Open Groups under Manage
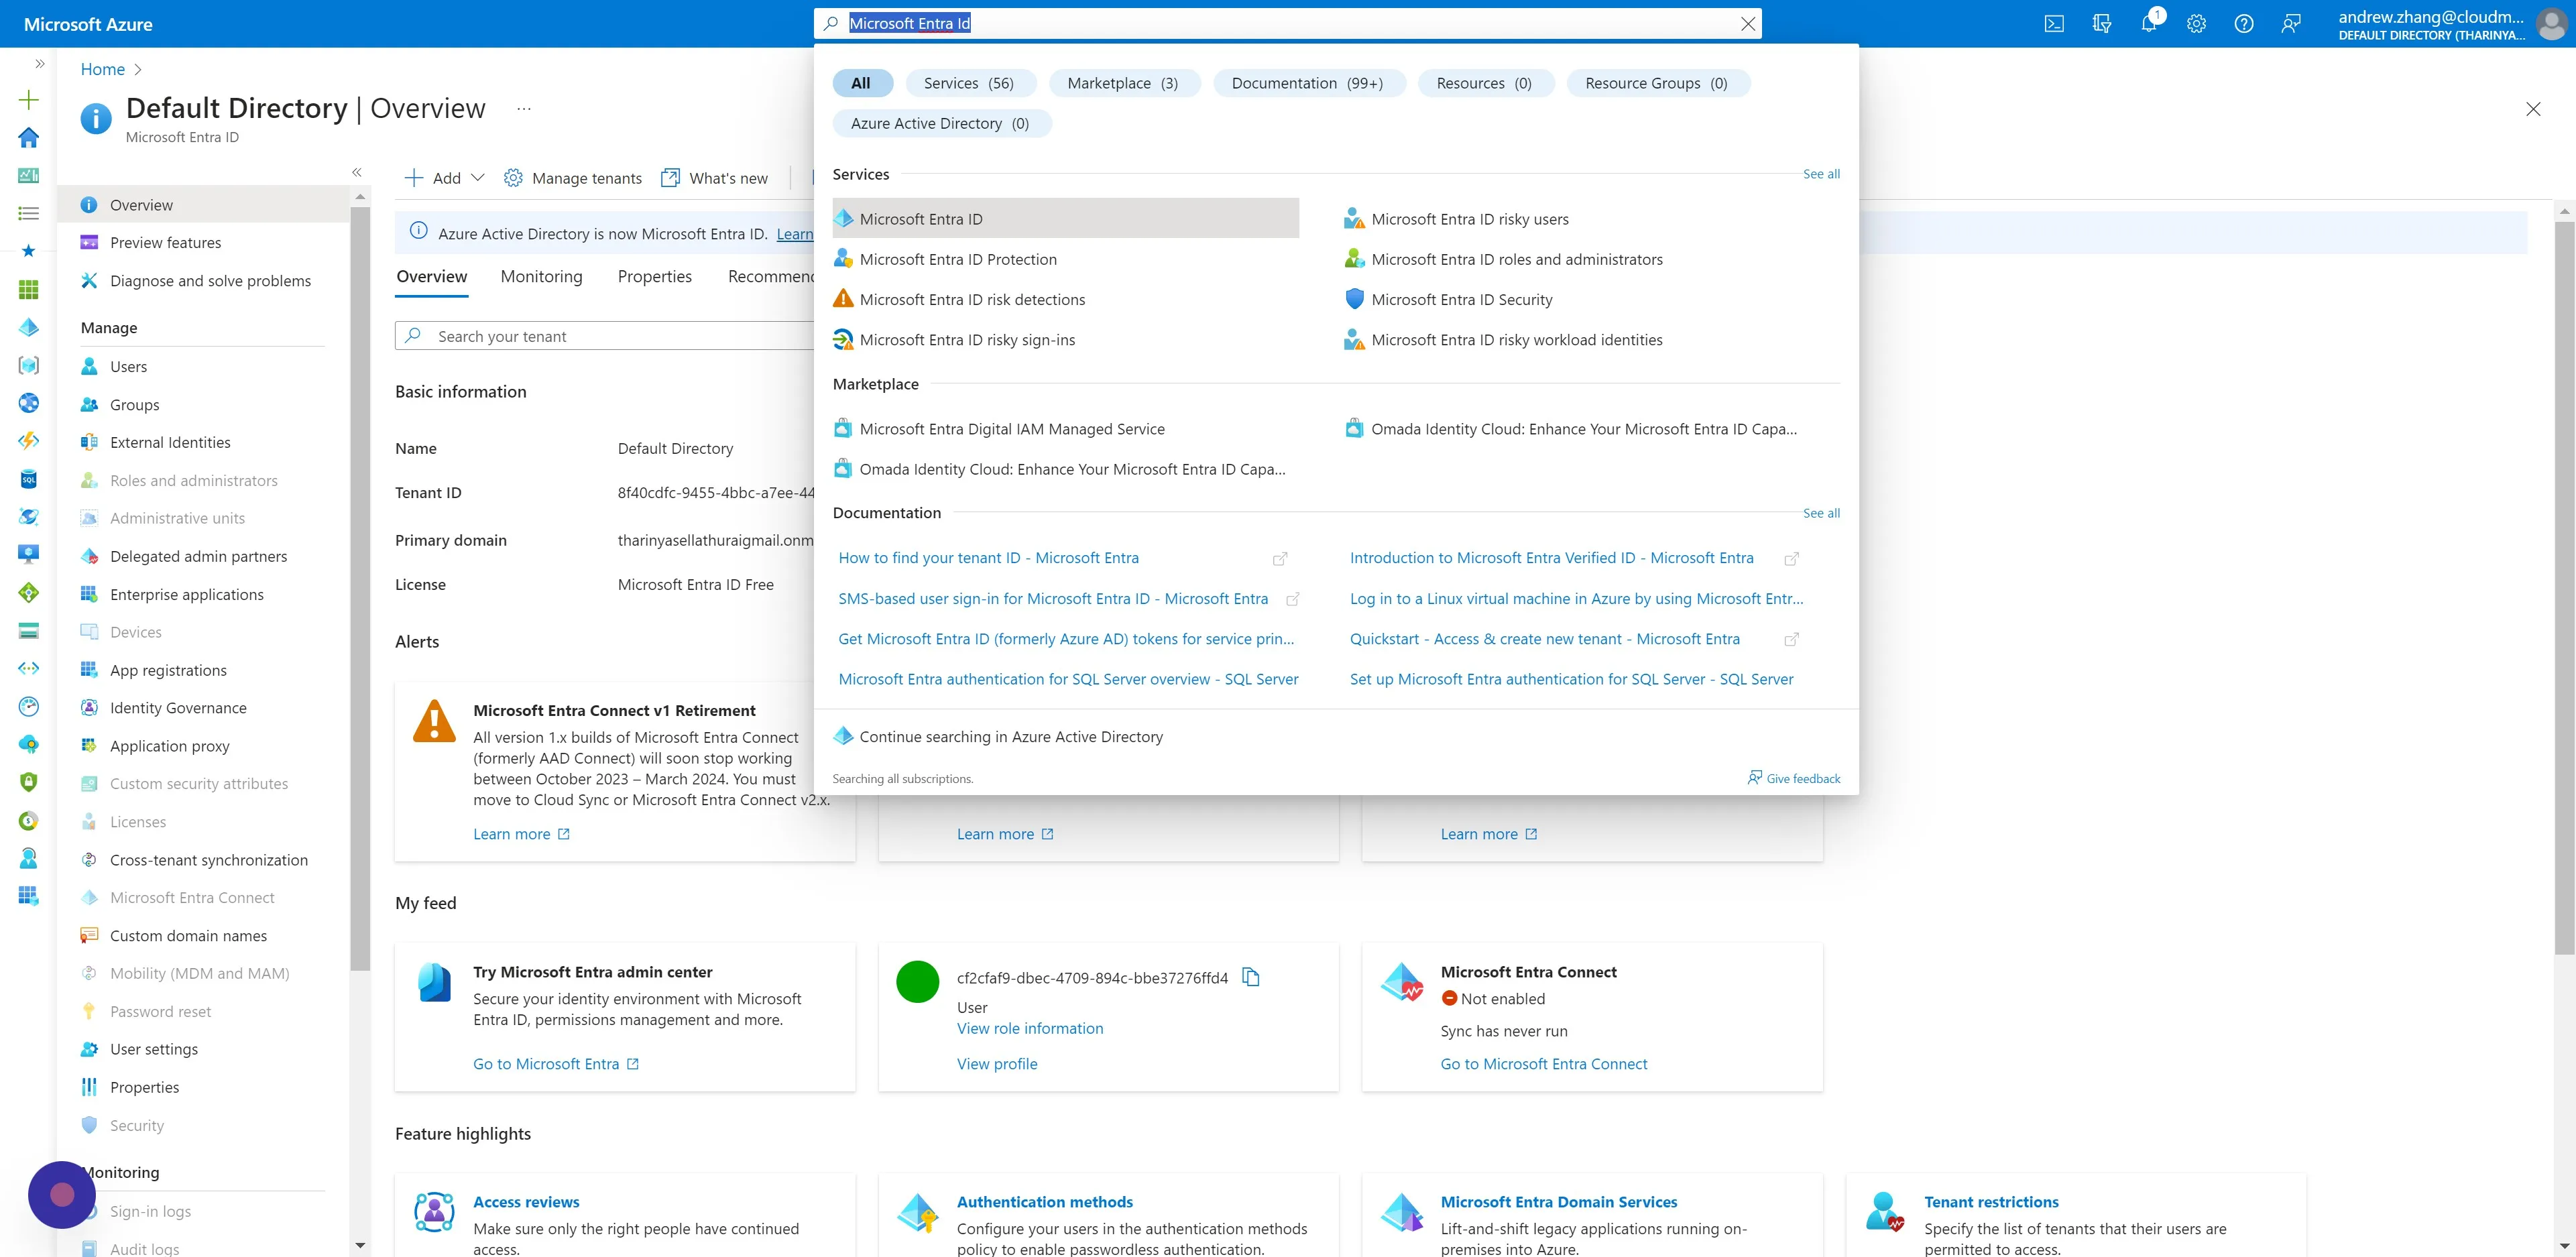 pyautogui.click(x=204, y=404)
